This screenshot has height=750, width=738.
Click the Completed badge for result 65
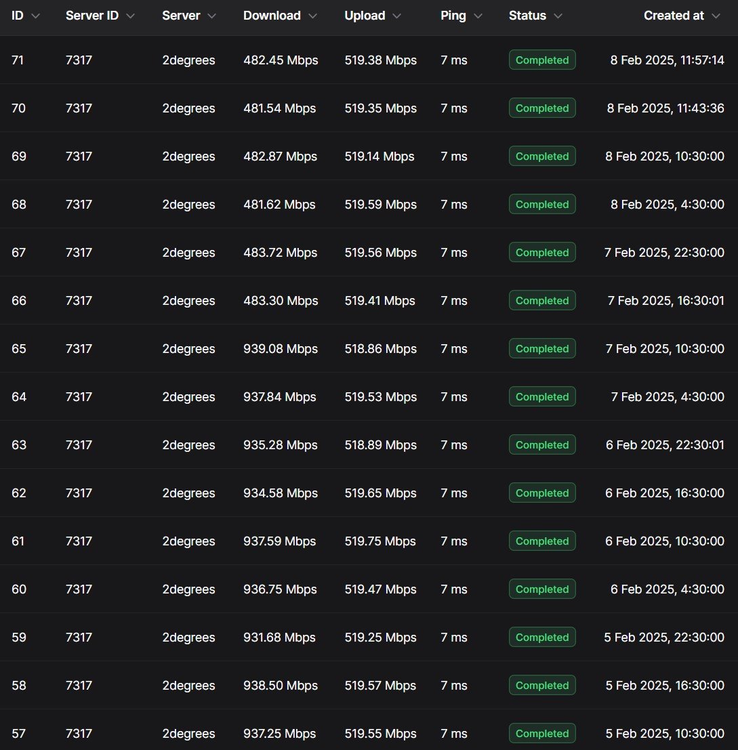tap(542, 349)
